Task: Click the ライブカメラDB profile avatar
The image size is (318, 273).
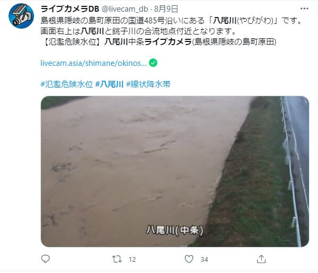Action: (x=21, y=16)
